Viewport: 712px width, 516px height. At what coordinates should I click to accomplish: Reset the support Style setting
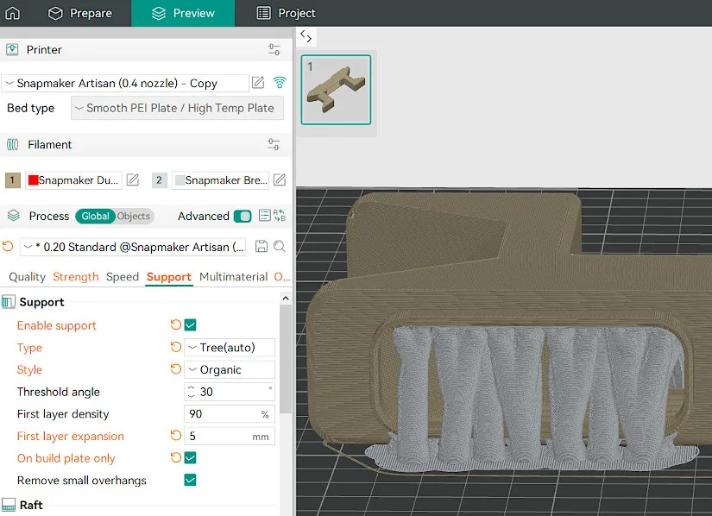176,369
